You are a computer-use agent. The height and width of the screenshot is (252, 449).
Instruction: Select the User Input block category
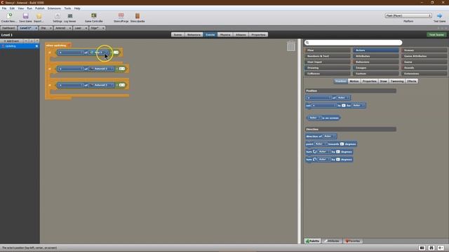328,62
